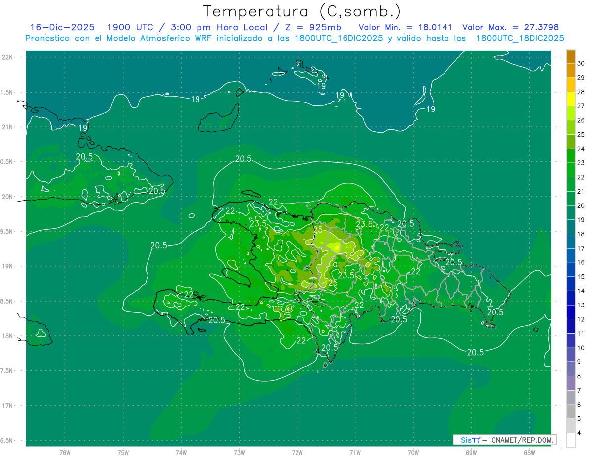Click the "1800UTC_18DIC2025" valid-until text
The width and height of the screenshot is (594, 459).
coord(520,38)
